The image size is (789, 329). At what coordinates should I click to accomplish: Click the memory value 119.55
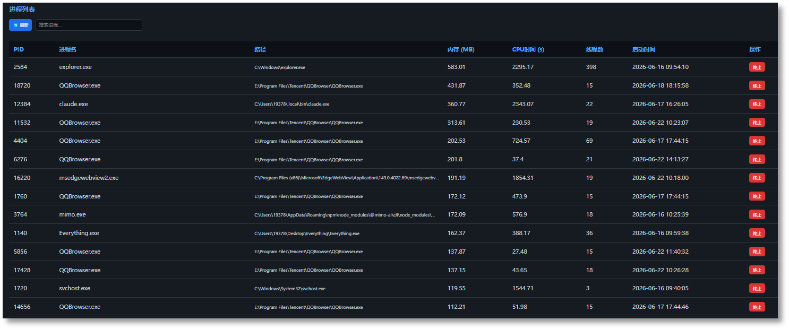pyautogui.click(x=456, y=288)
